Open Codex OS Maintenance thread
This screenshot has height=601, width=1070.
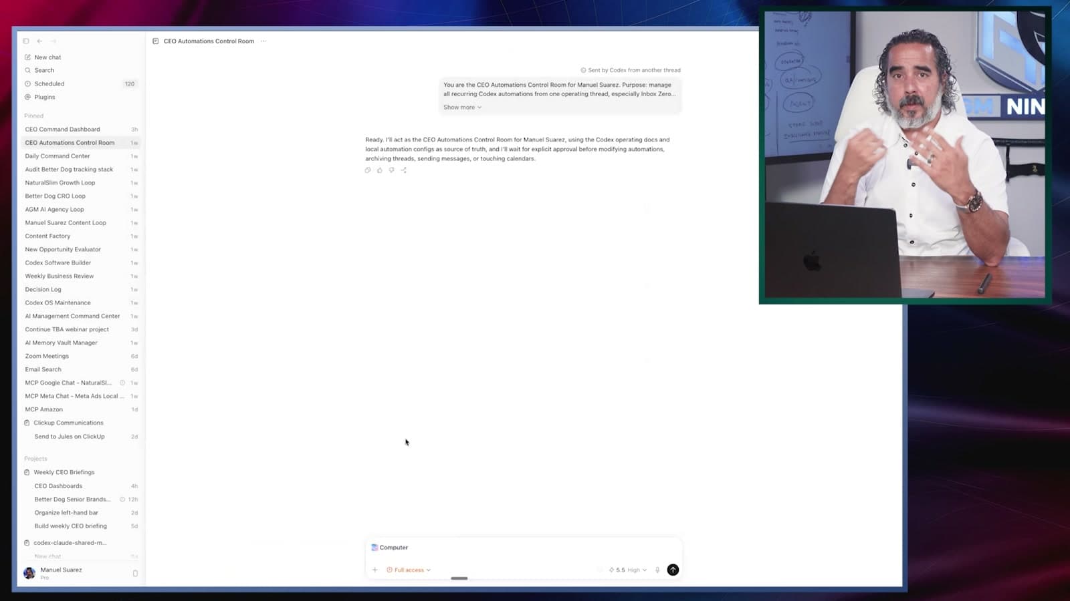[80, 303]
